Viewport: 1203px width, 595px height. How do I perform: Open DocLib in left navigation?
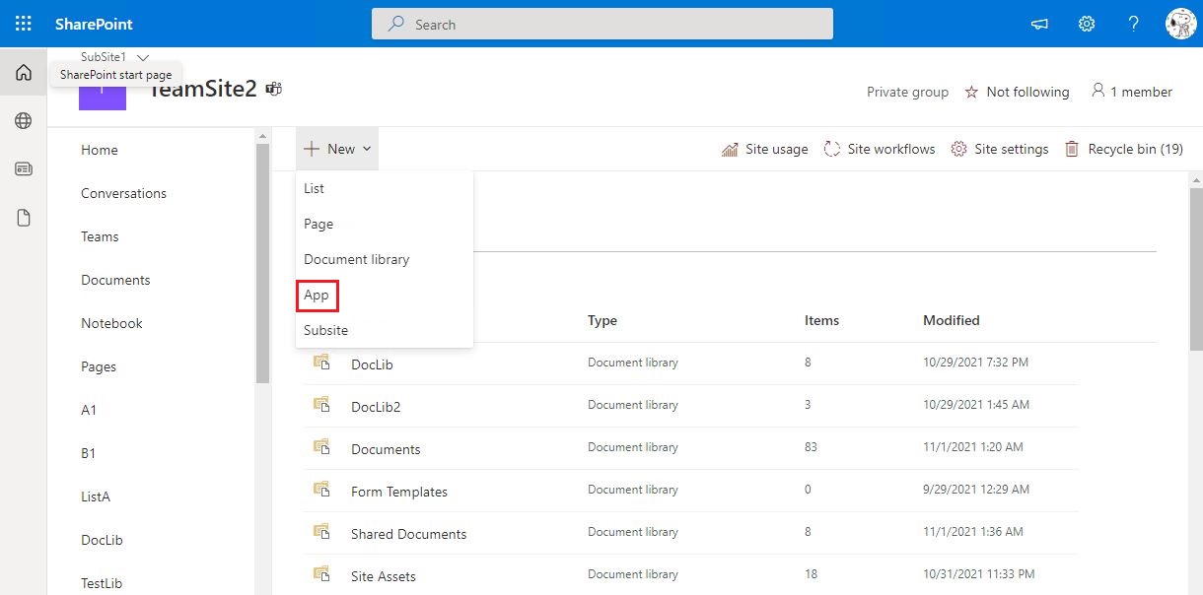(x=102, y=540)
